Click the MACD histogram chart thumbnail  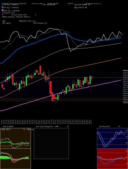15,159
